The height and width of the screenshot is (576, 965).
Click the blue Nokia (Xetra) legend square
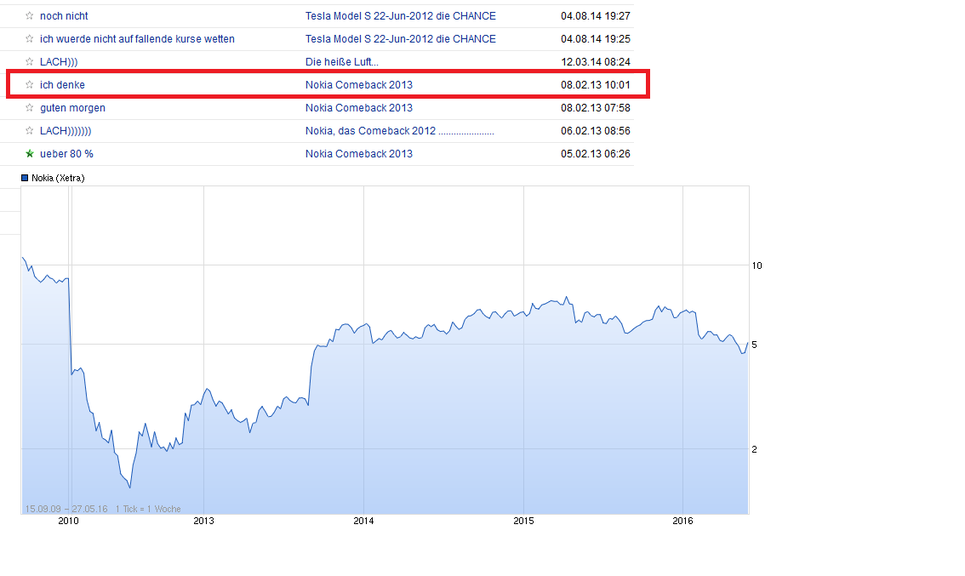pyautogui.click(x=25, y=178)
